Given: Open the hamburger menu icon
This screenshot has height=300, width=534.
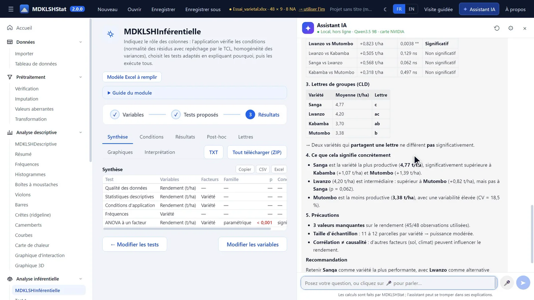Looking at the screenshot, I should click(x=11, y=9).
